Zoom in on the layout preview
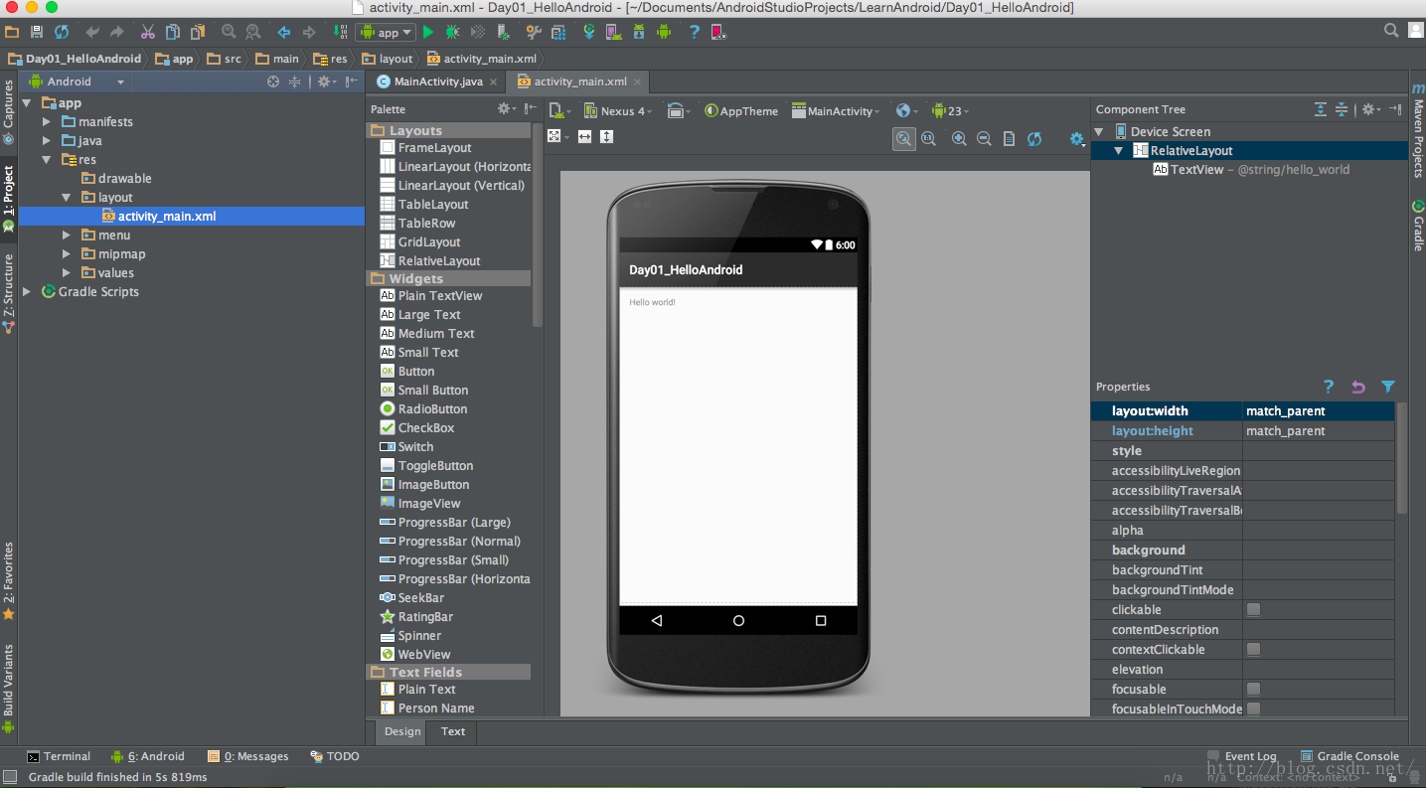Viewport: 1426px width, 788px height. [959, 139]
